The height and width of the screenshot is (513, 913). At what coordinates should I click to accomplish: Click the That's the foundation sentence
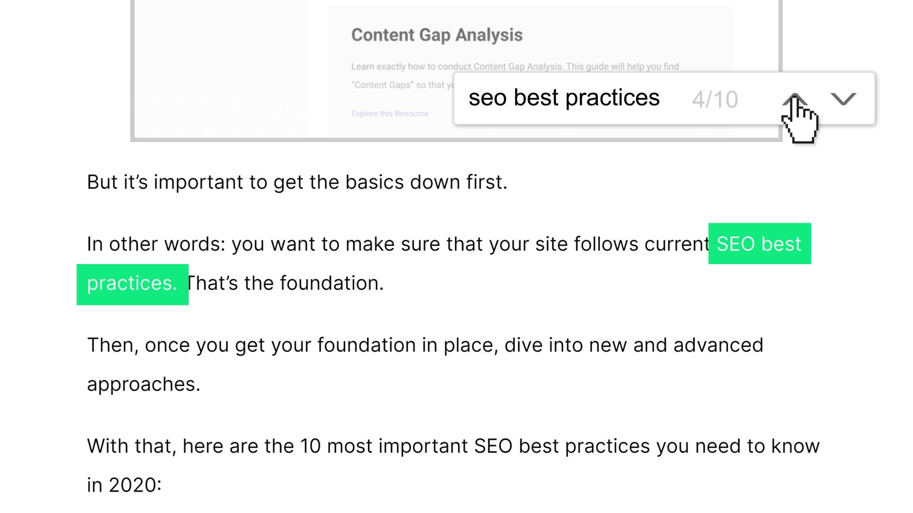[285, 284]
